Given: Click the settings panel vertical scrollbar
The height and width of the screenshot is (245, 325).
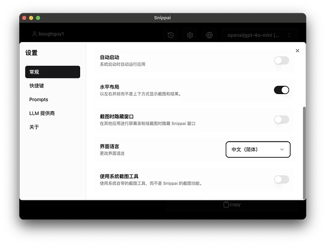Looking at the screenshot, I should 304,153.
